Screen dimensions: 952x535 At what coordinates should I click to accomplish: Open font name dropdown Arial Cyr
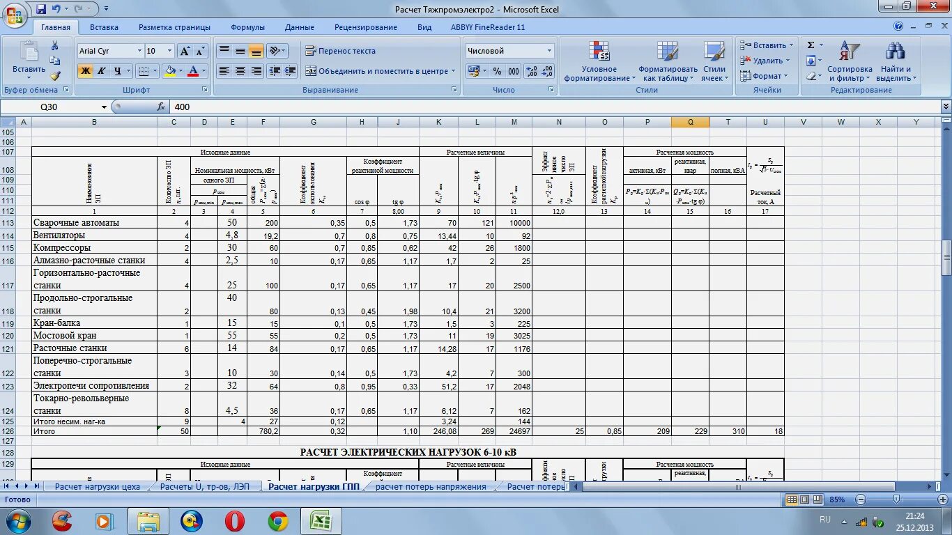[x=138, y=51]
